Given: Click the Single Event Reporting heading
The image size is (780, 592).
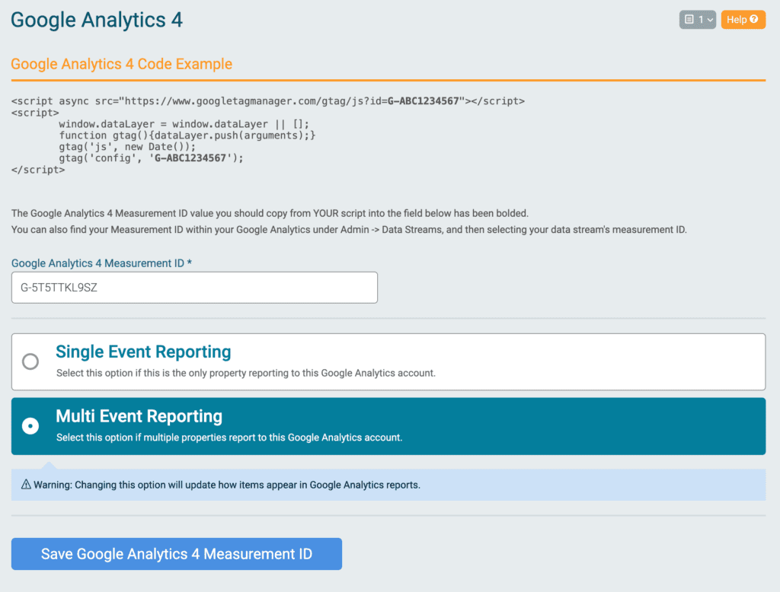Looking at the screenshot, I should [143, 352].
